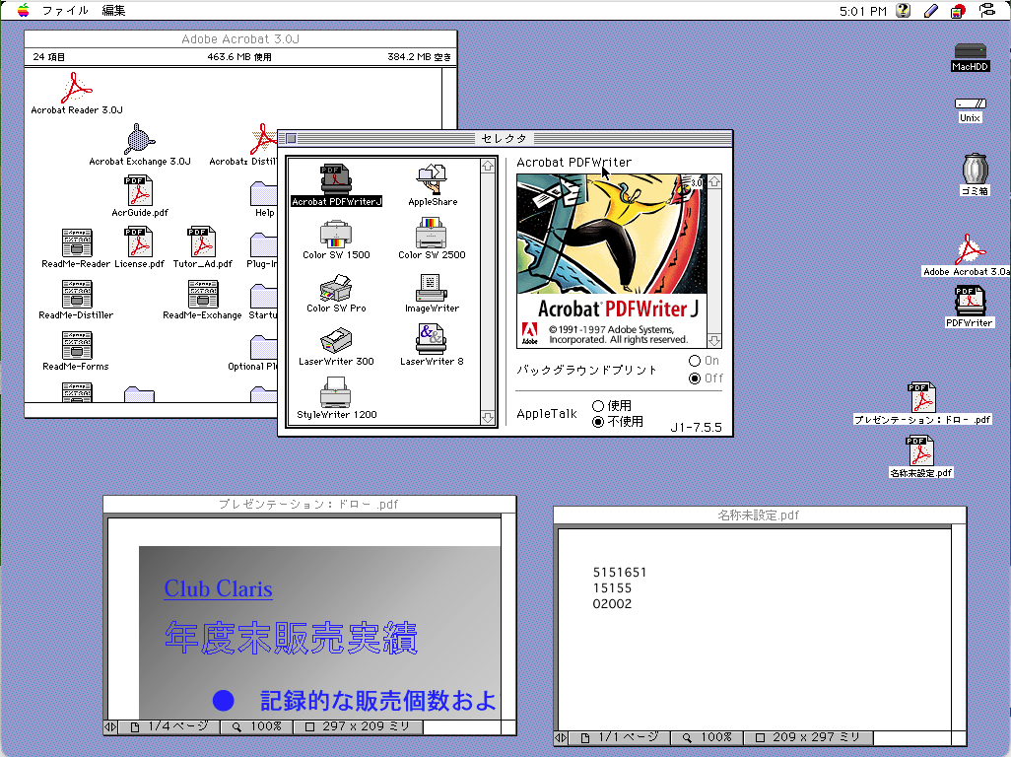This screenshot has height=757, width=1011.
Task: Close the セレクタ window
Action: coord(291,138)
